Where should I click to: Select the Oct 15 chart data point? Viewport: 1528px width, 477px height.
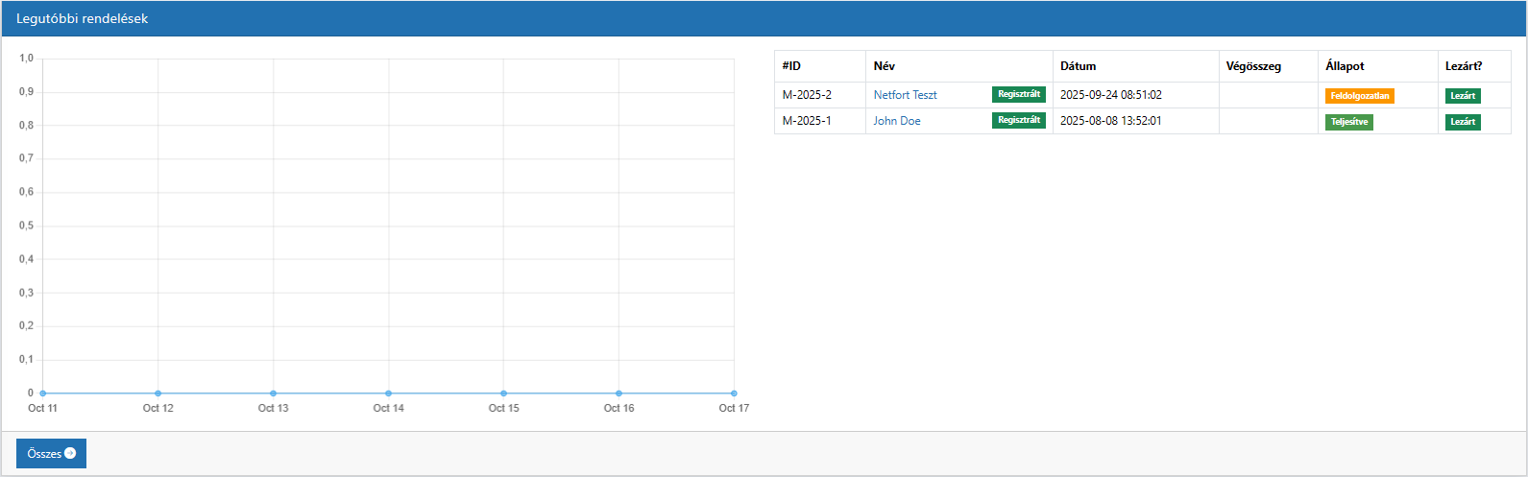point(503,394)
